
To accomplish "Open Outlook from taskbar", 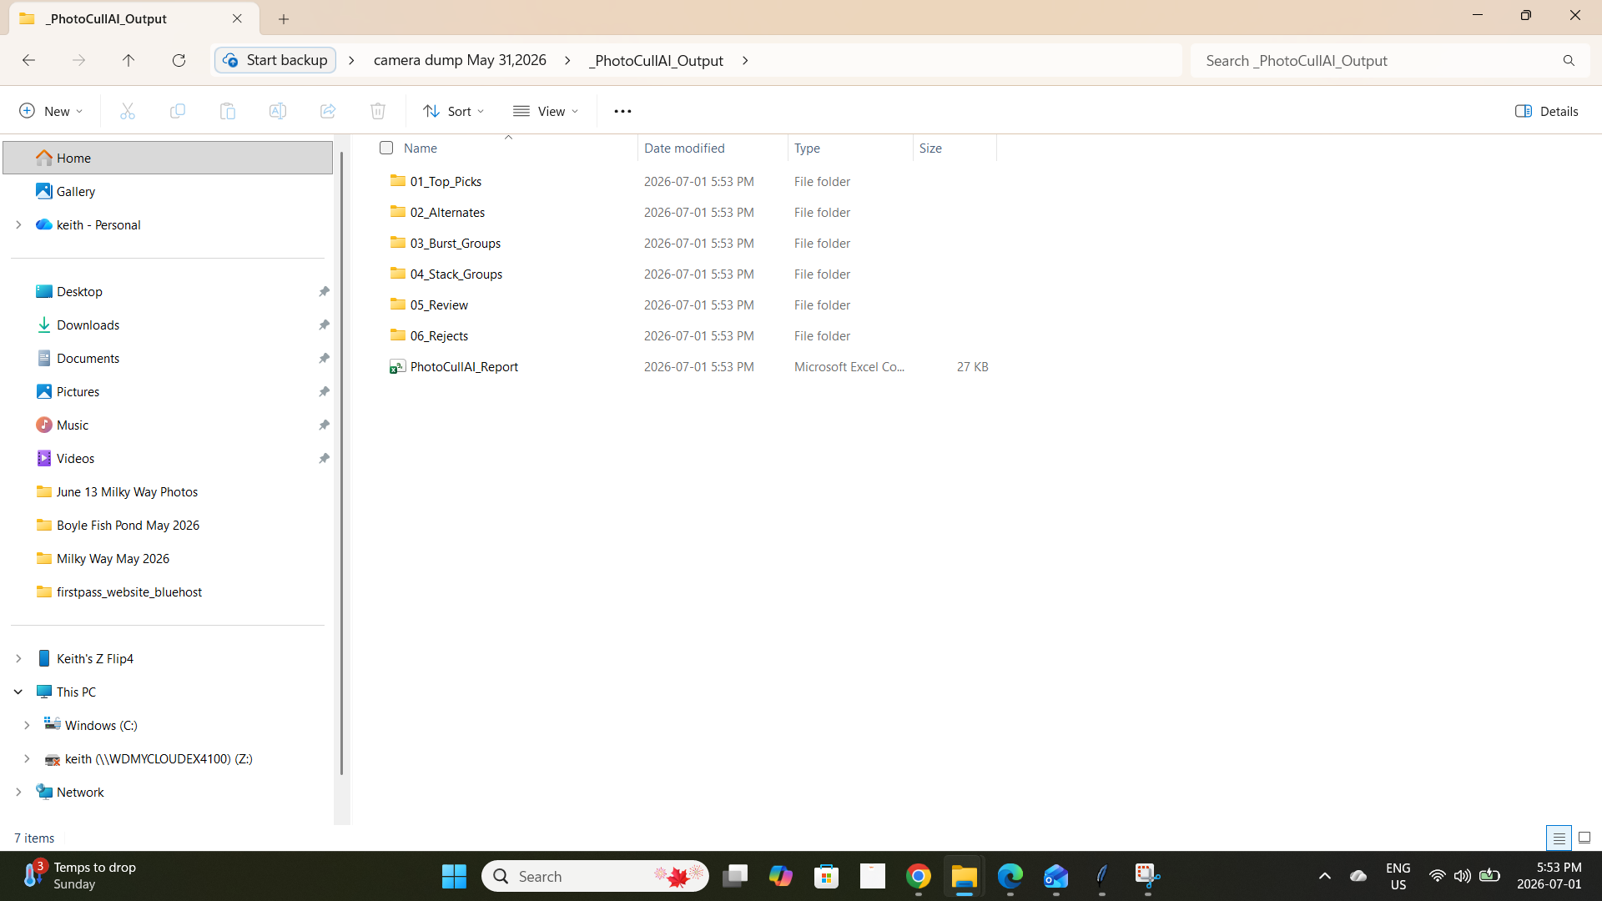I will coord(1056,876).
